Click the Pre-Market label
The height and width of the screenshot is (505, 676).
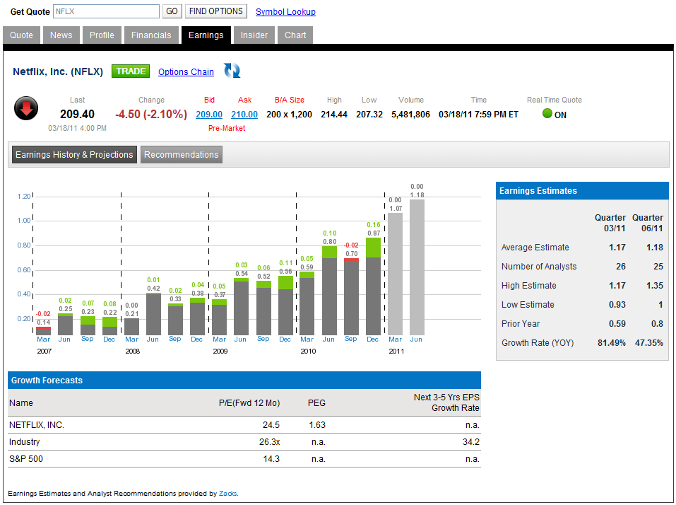pyautogui.click(x=227, y=128)
